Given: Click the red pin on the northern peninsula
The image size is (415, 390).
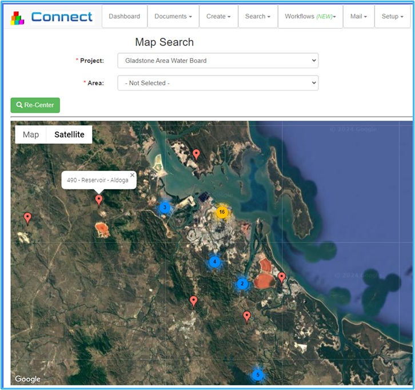Looking at the screenshot, I should click(x=196, y=154).
